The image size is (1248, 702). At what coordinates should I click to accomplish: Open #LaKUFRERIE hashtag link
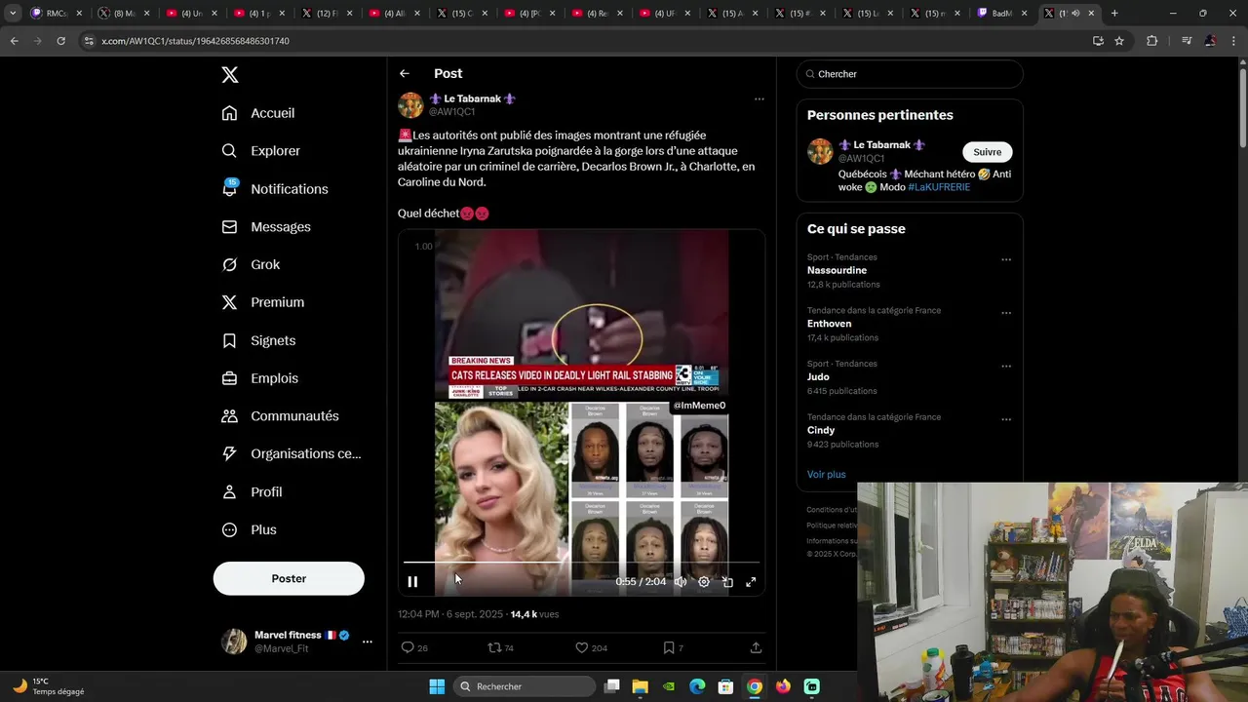(x=939, y=187)
